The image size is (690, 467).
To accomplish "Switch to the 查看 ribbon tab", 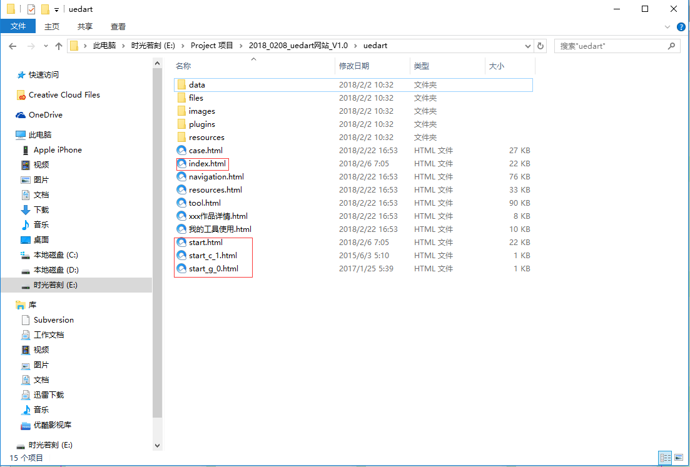I will (118, 26).
